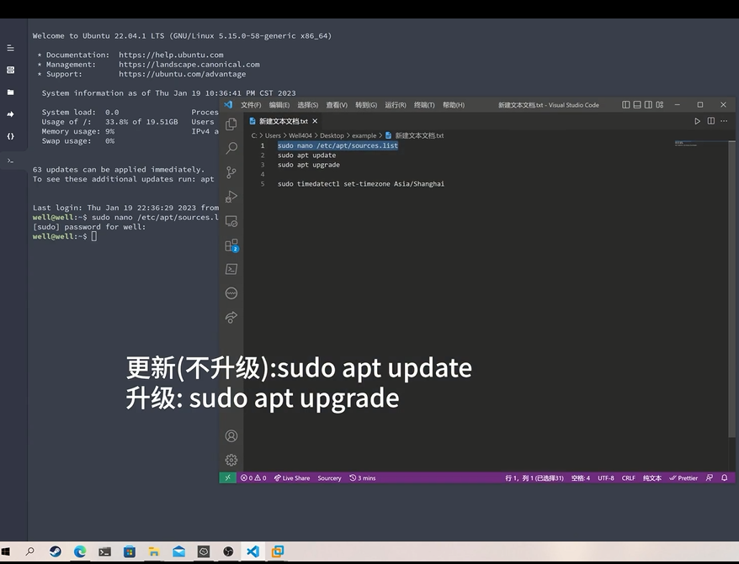Change the CRLF line ending
The image size is (739, 564).
628,478
